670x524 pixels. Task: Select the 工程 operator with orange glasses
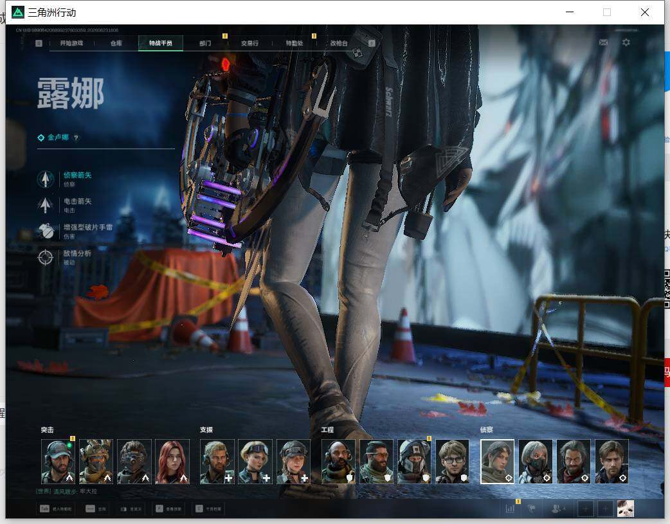click(x=376, y=462)
